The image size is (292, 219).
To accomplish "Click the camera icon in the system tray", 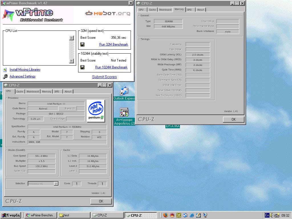I will tap(277, 216).
